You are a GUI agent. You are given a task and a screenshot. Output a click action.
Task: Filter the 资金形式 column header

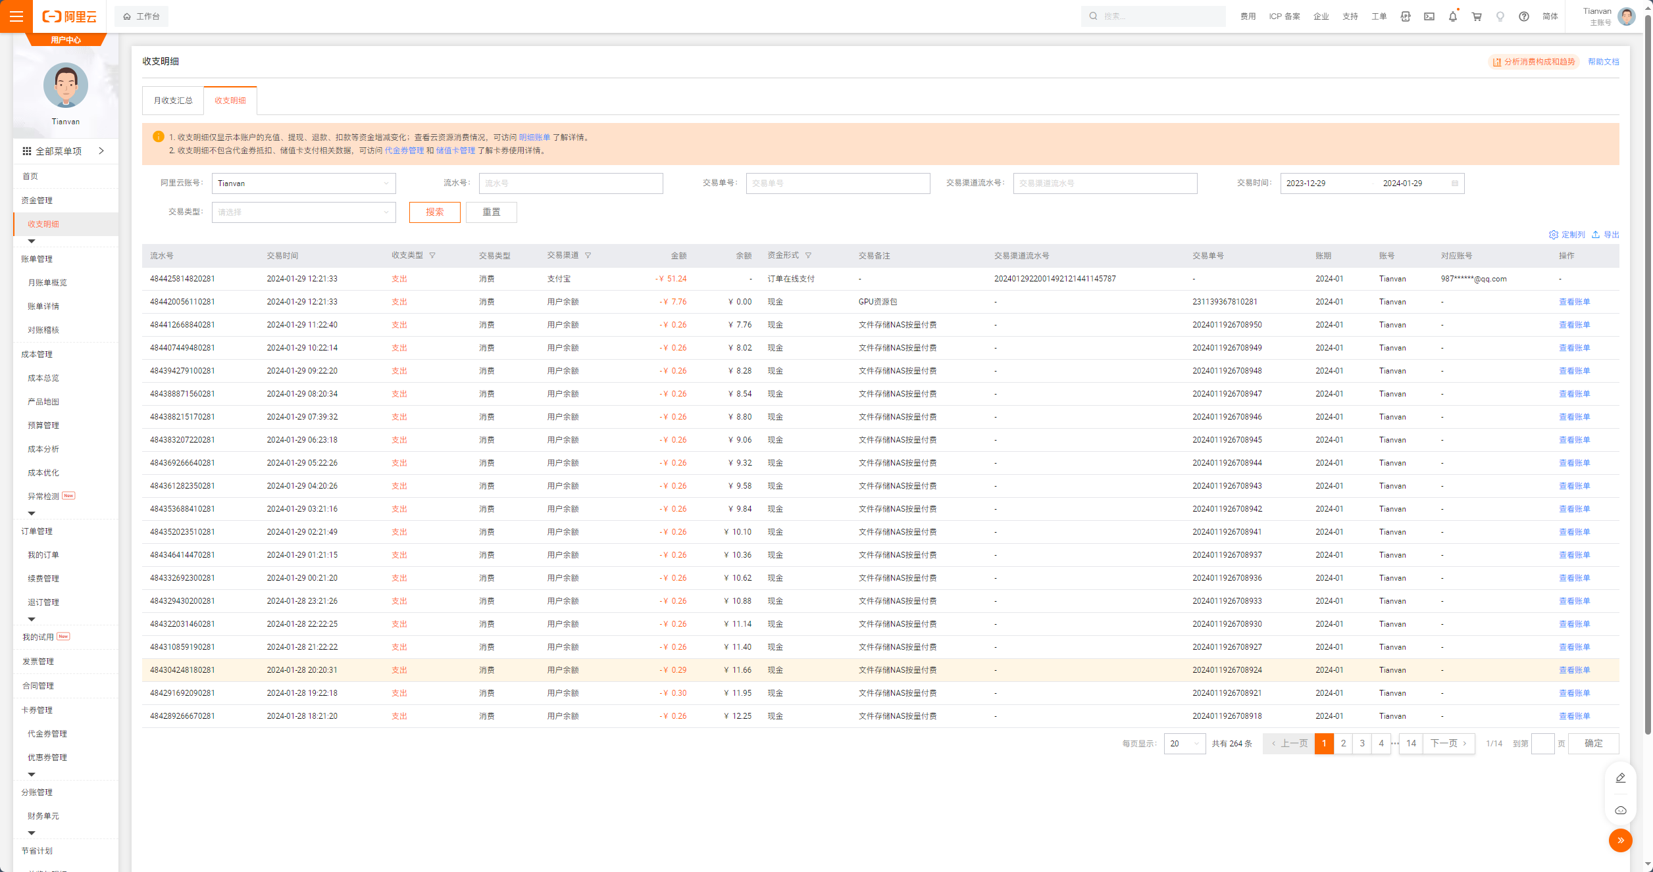(x=808, y=256)
